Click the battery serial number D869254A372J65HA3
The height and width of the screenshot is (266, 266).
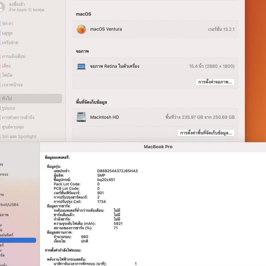117,171
